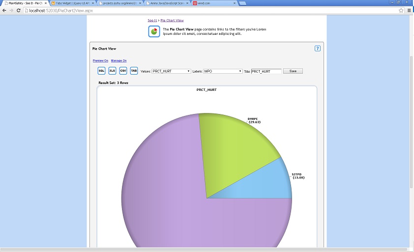Click the browser back arrow
The height and width of the screenshot is (252, 414).
[x=4, y=10]
